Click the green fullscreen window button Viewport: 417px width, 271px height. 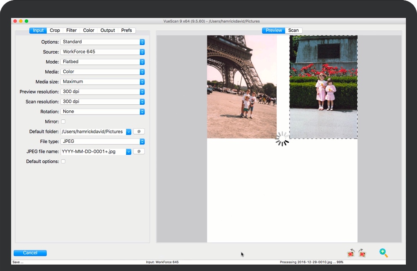27,21
